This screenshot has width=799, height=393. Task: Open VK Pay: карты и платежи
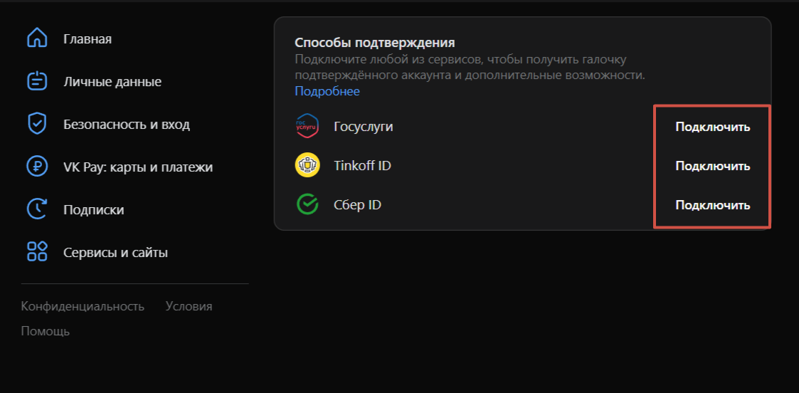tap(137, 167)
